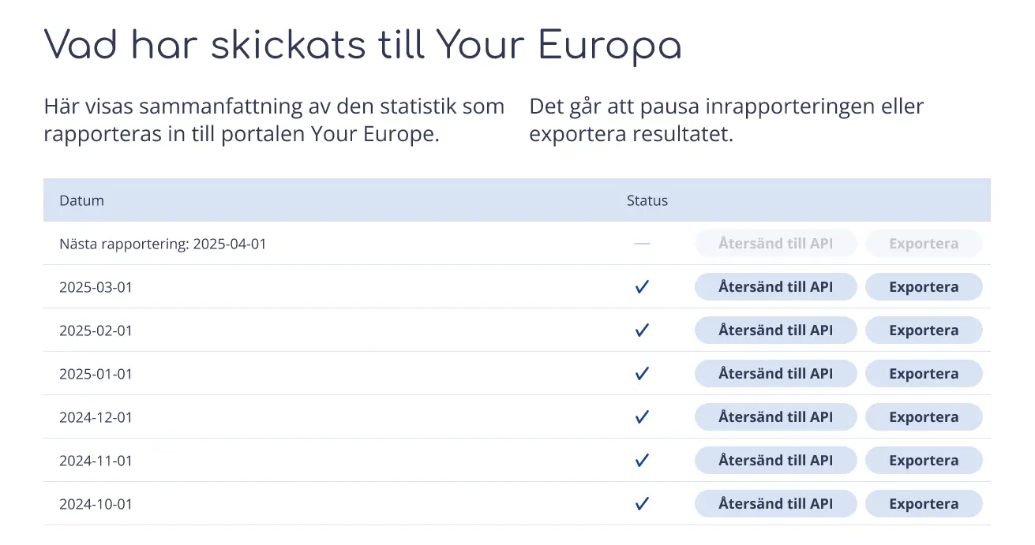
Task: Click the dash status indicator for next reporting
Action: coord(642,244)
